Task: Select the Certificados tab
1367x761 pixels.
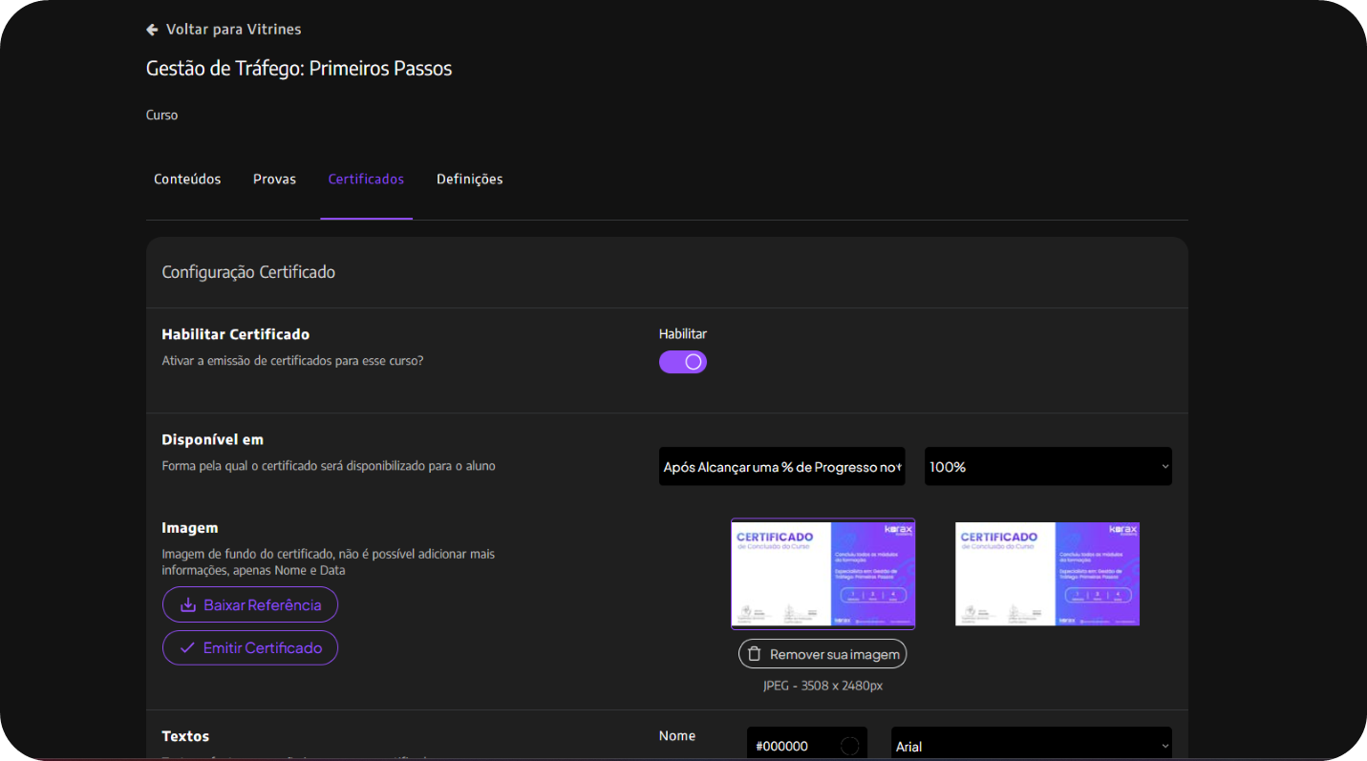Action: [x=366, y=180]
